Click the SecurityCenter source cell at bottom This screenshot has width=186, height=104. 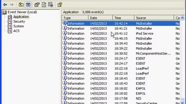146,103
